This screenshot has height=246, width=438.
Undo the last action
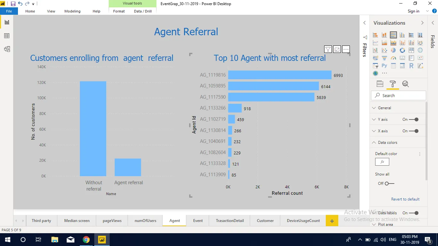click(x=20, y=4)
